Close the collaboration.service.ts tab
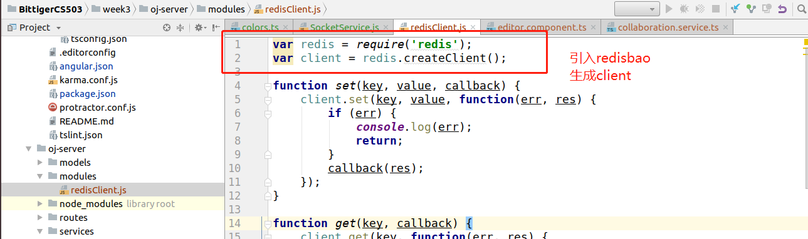Screen dimensions: 808x239 725,28
